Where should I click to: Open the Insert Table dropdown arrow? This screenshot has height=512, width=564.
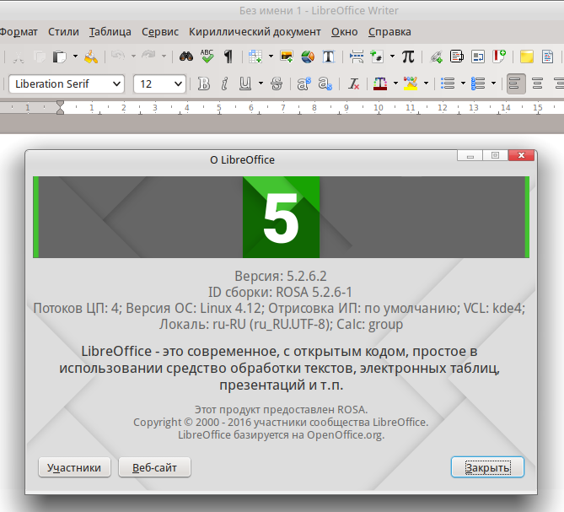[x=271, y=57]
